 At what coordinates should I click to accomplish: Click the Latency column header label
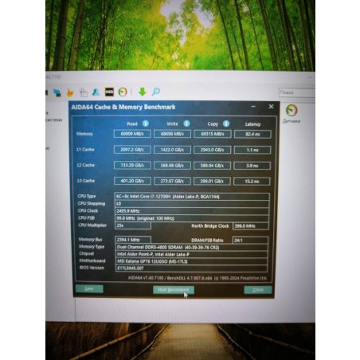tap(252, 124)
